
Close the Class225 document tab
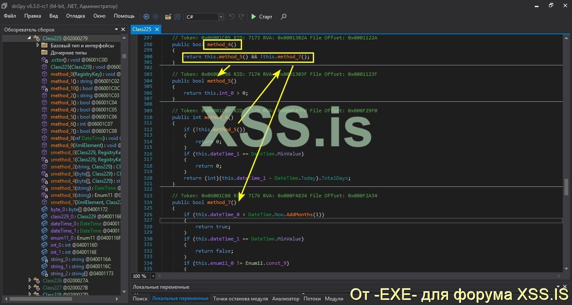coord(157,29)
